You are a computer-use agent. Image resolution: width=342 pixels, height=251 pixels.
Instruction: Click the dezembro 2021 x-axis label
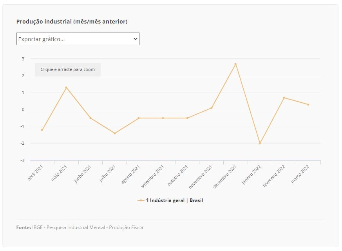[x=224, y=177]
